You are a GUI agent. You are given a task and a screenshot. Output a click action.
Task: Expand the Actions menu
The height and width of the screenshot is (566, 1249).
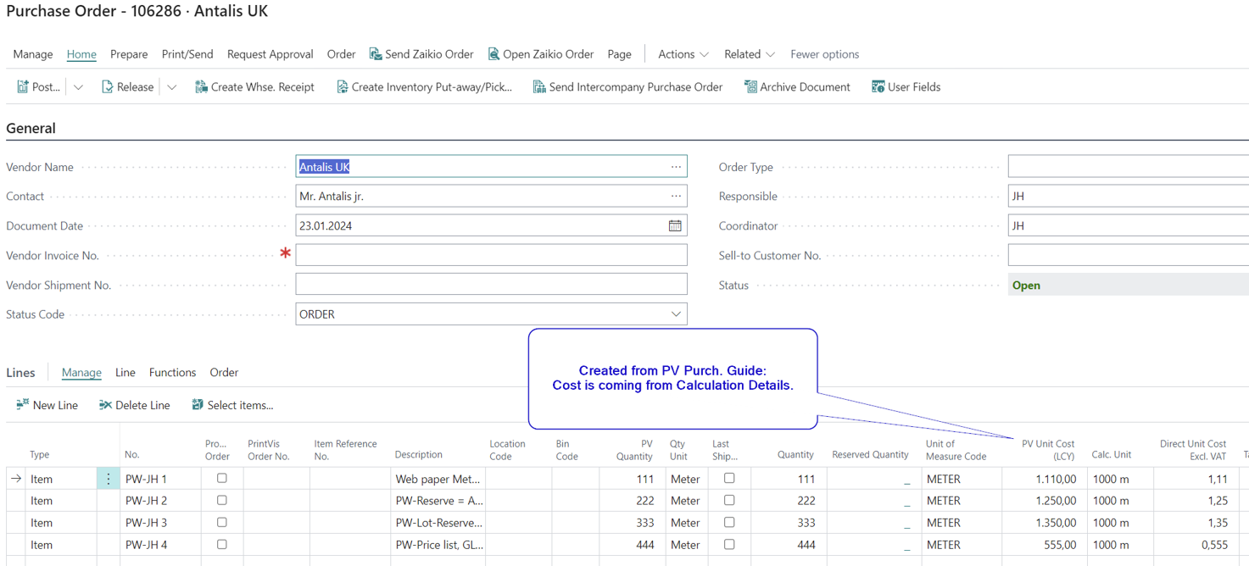[683, 54]
